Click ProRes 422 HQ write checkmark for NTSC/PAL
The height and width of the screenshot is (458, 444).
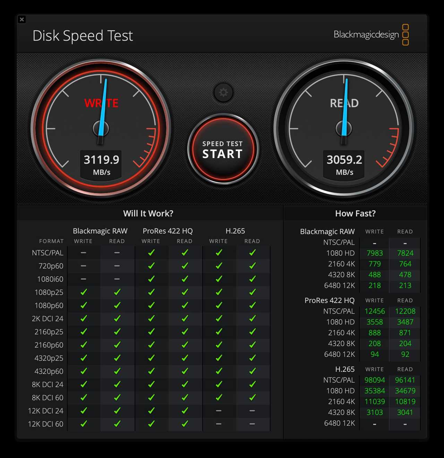pos(151,253)
